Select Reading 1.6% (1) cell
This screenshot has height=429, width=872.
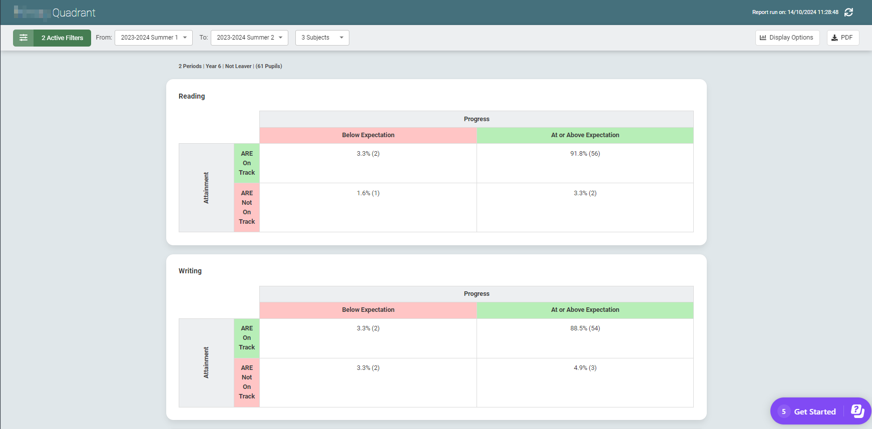(x=368, y=193)
